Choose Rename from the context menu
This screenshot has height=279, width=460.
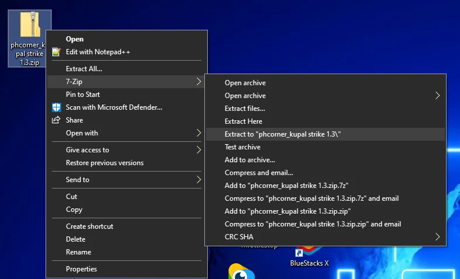[x=127, y=252]
